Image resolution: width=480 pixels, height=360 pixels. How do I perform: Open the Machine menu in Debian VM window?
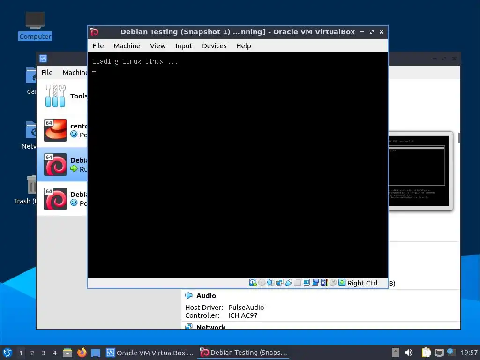tap(127, 46)
